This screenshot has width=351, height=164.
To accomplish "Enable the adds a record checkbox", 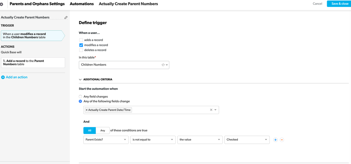I will (x=81, y=40).
